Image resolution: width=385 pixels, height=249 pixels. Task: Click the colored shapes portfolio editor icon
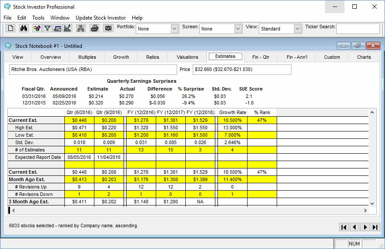point(37,28)
